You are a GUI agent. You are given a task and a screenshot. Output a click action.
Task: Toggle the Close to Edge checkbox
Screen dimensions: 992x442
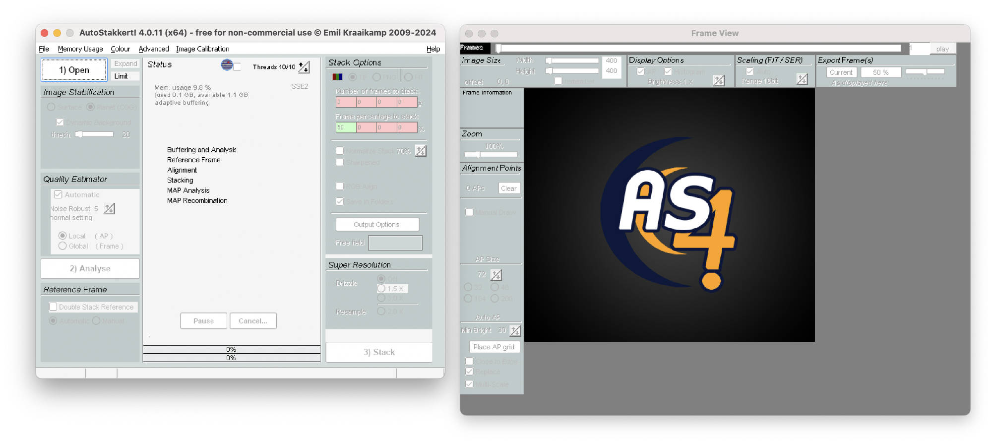coord(469,361)
